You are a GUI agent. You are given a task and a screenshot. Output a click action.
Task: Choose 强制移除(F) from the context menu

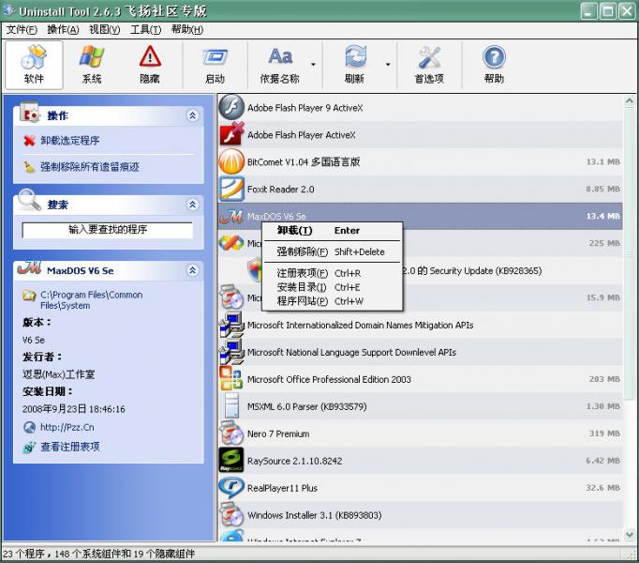coord(332,251)
